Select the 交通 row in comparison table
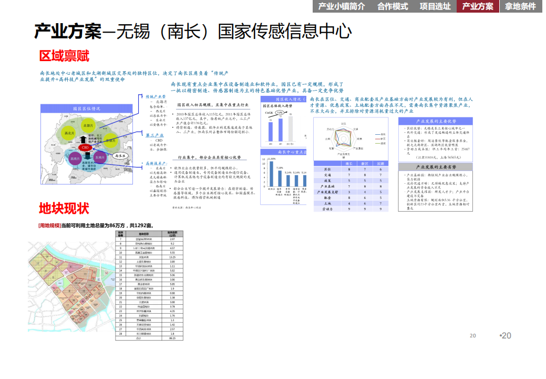 coord(351,175)
